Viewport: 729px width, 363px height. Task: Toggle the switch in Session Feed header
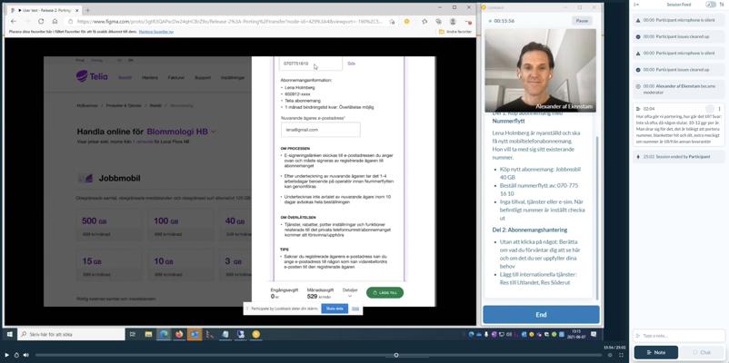[x=711, y=5]
